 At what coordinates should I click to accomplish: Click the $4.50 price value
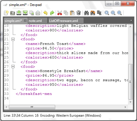(48, 48)
